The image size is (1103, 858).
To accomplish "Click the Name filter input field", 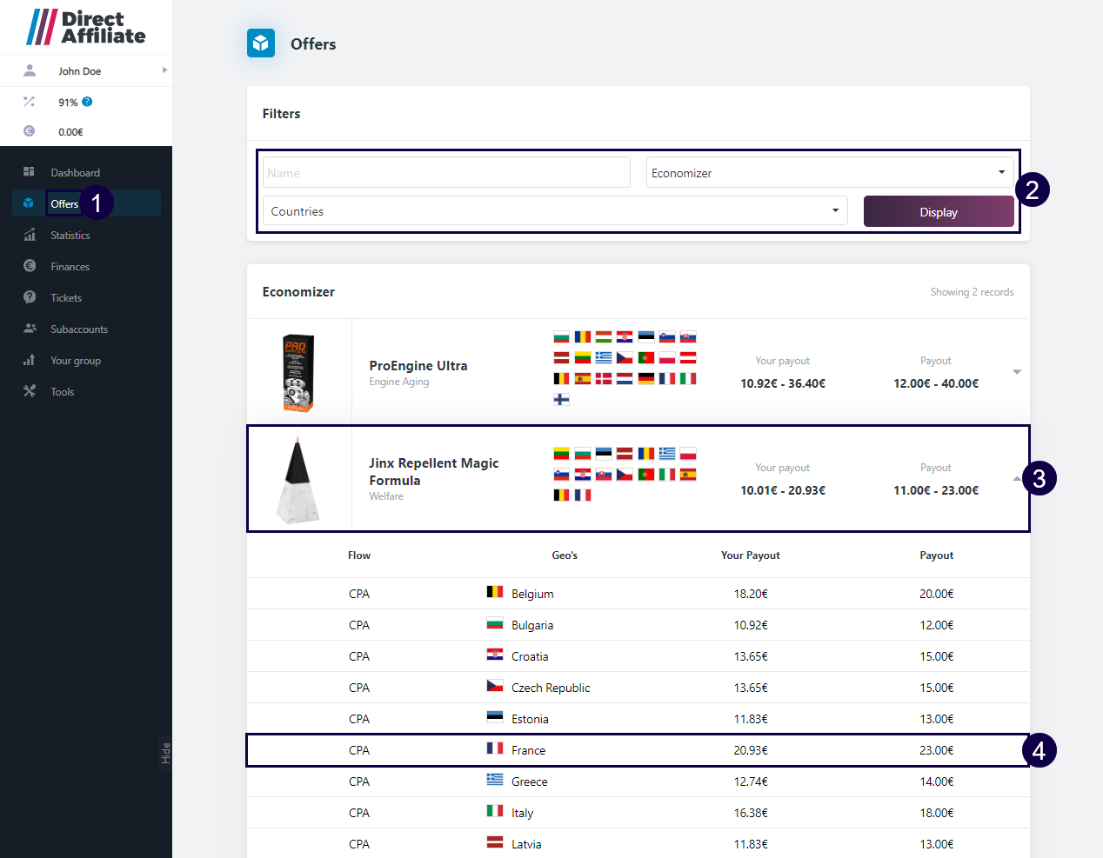I will coord(446,173).
